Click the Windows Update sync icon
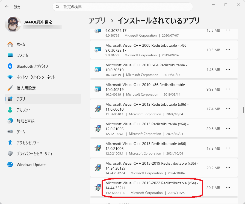The image size is (245, 204). (x=10, y=164)
